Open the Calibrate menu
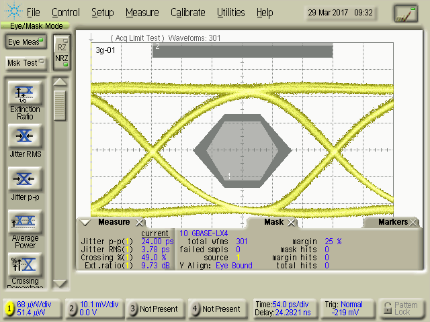The width and height of the screenshot is (430, 322). tap(188, 13)
